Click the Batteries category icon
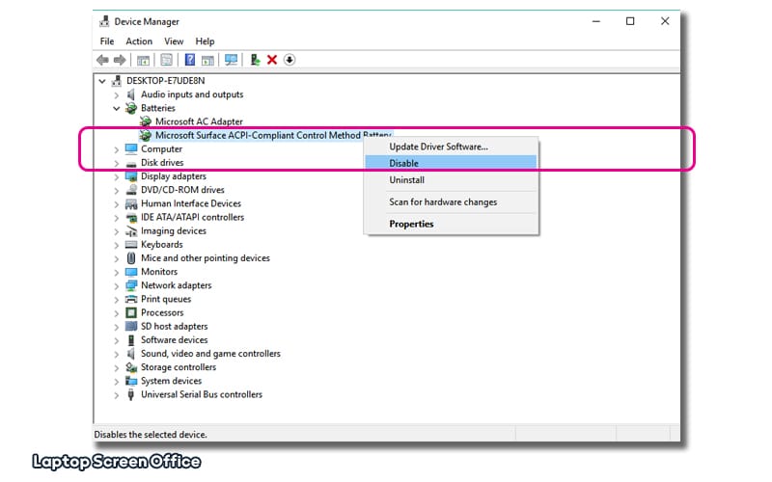This screenshot has height=482, width=772. tap(131, 108)
